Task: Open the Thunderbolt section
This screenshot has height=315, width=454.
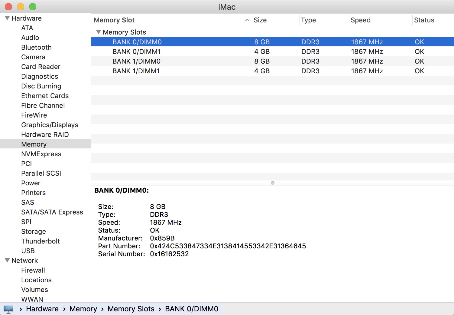Action: coord(41,241)
